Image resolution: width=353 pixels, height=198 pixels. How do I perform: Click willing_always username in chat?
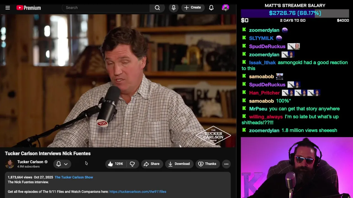[266, 117]
